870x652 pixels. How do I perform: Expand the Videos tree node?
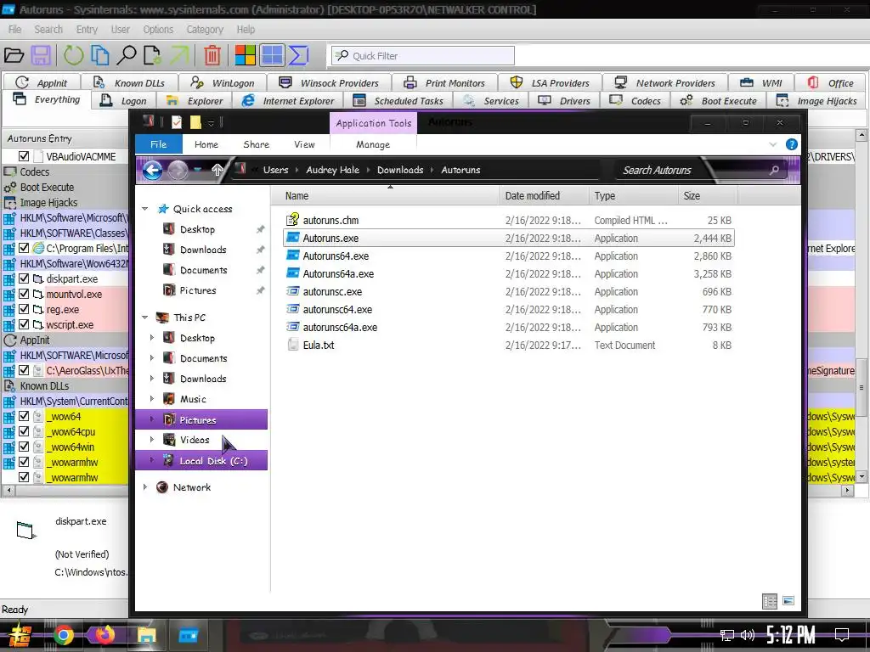click(152, 440)
